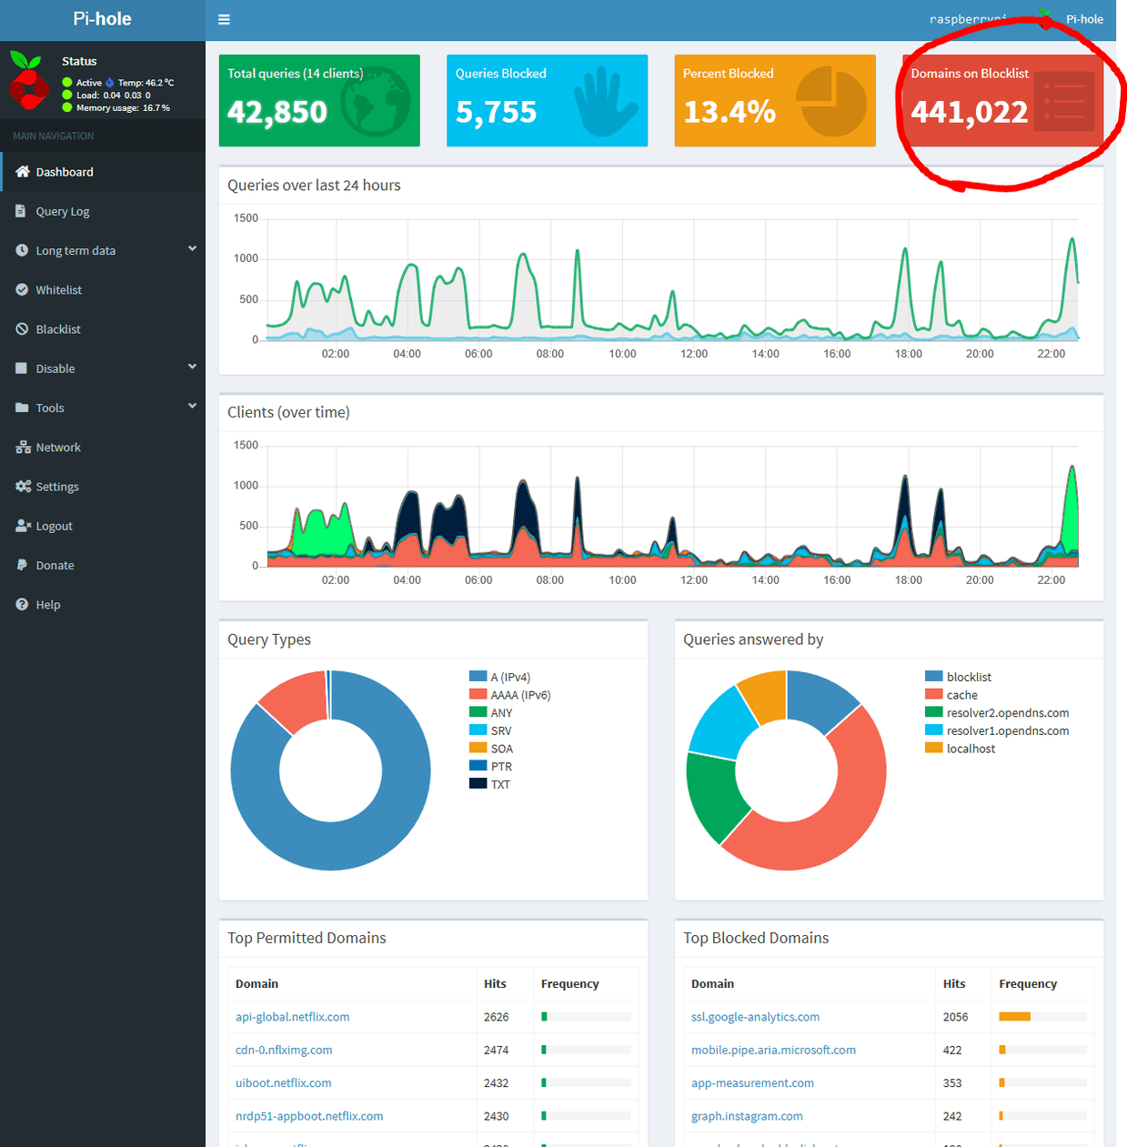Toggle the hamburger sidebar menu icon
1127x1147 pixels.
224,19
